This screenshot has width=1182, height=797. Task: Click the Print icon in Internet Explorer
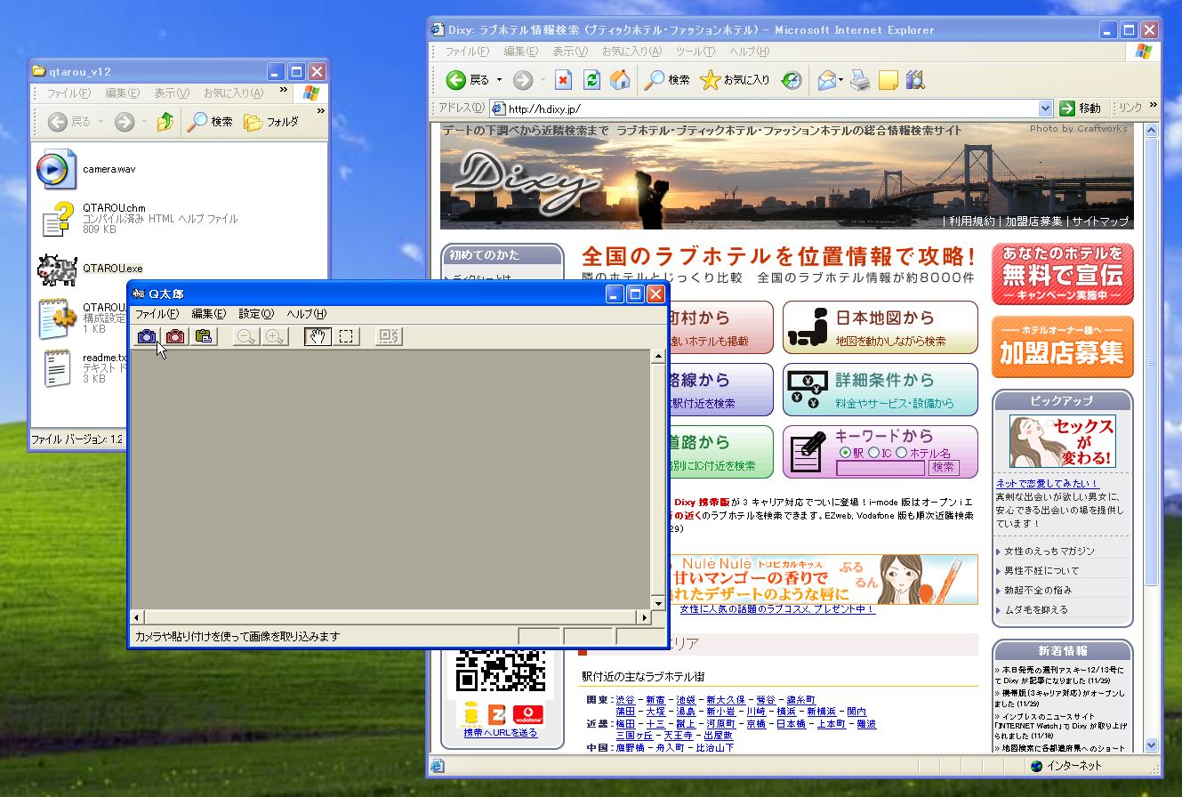[859, 80]
